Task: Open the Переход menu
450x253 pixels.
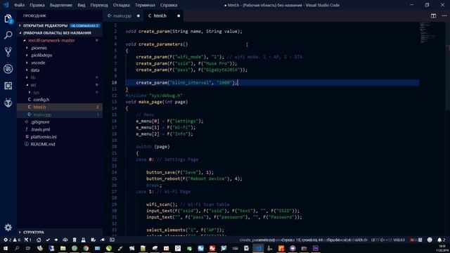Action: 99,5
